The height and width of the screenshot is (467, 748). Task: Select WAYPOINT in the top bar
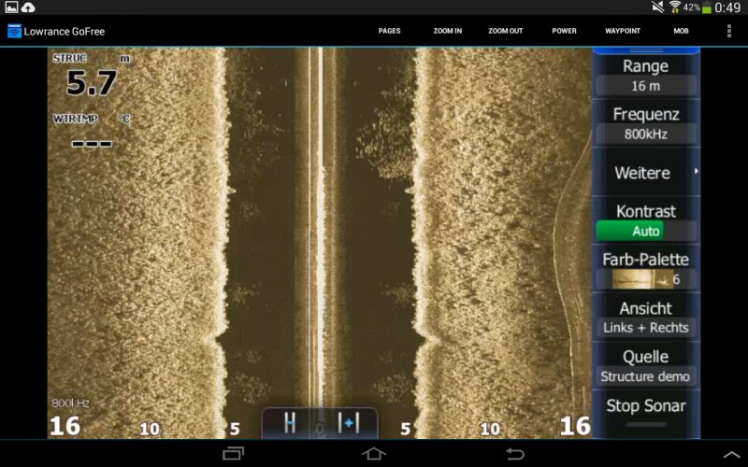click(622, 31)
